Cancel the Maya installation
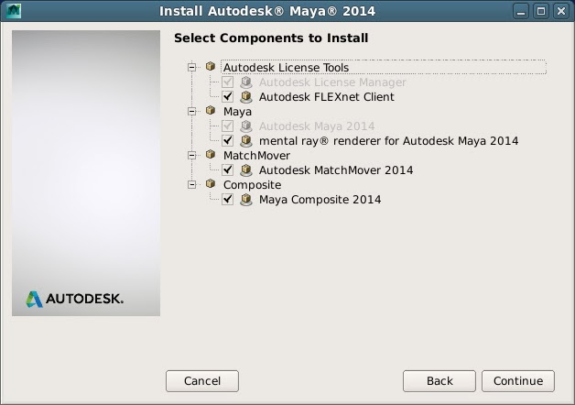The width and height of the screenshot is (575, 405). 202,381
